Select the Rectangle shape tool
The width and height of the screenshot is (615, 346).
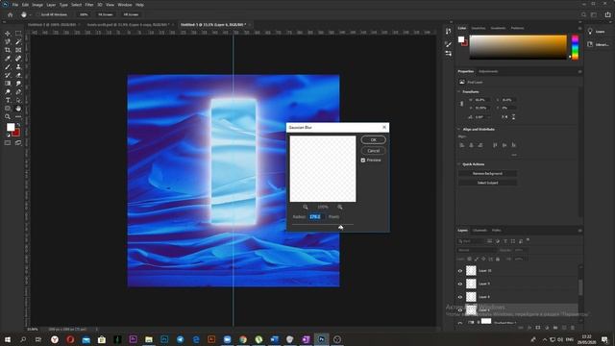[8, 109]
